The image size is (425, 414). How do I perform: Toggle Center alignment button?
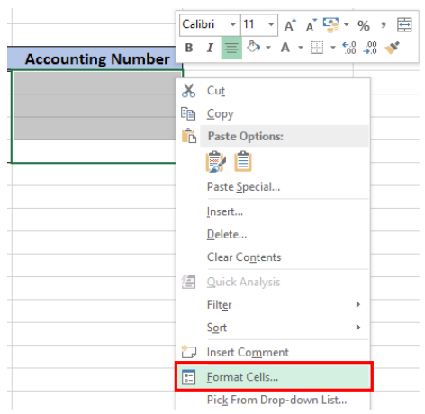231,48
